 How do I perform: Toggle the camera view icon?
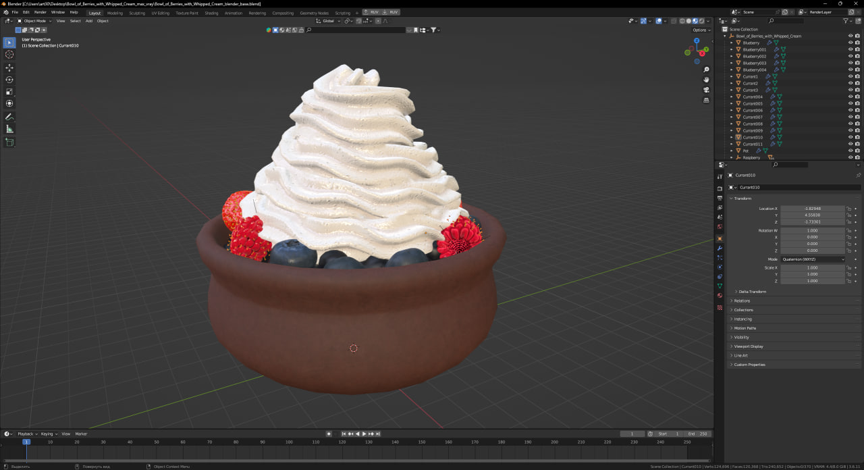pyautogui.click(x=706, y=90)
